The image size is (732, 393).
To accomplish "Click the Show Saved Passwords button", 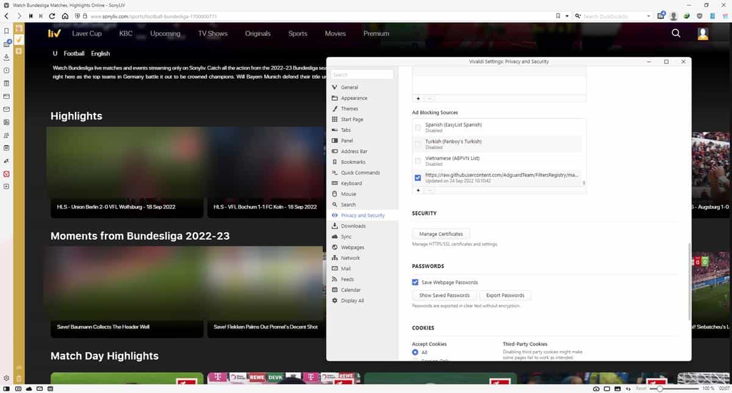I will (443, 296).
